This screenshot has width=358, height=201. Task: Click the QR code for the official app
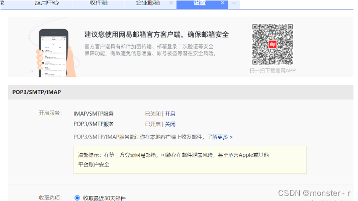(x=273, y=44)
